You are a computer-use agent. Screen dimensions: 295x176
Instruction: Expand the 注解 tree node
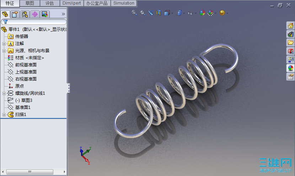point(4,44)
